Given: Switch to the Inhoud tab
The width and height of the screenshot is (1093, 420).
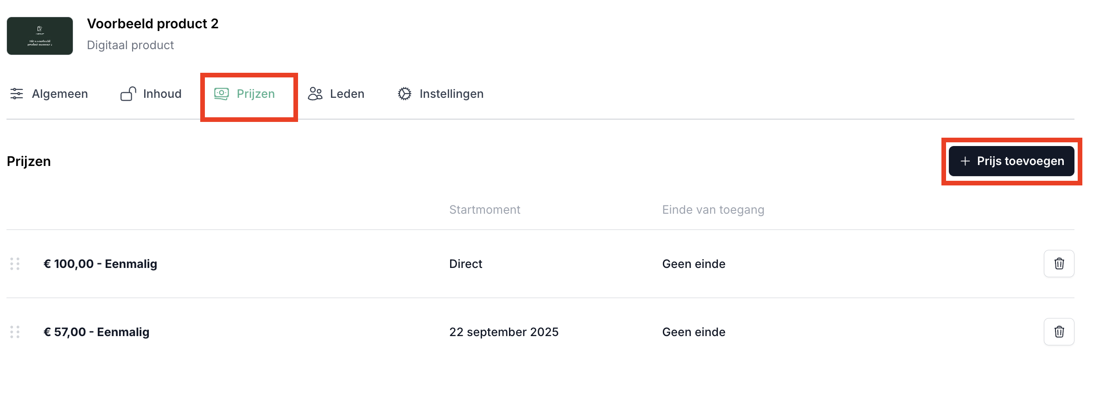Looking at the screenshot, I should (162, 94).
